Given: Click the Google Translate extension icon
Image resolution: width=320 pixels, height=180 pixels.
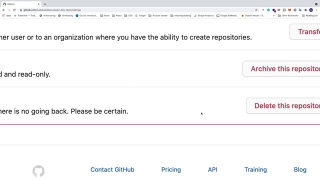Looking at the screenshot, I should coord(300,10).
